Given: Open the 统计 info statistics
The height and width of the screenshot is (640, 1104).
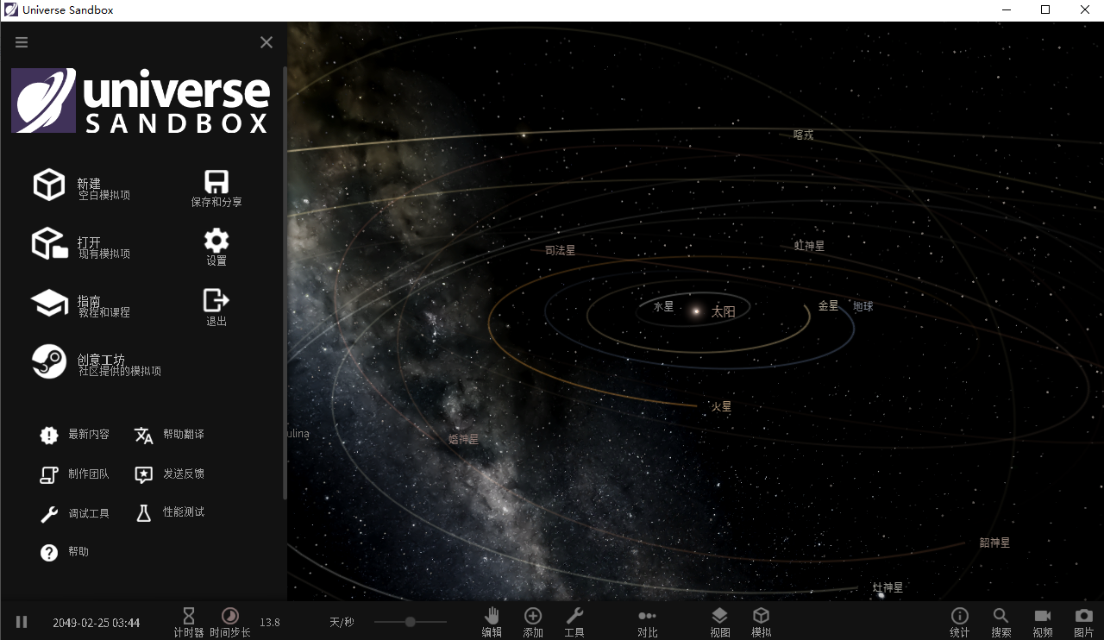Looking at the screenshot, I should [x=960, y=622].
